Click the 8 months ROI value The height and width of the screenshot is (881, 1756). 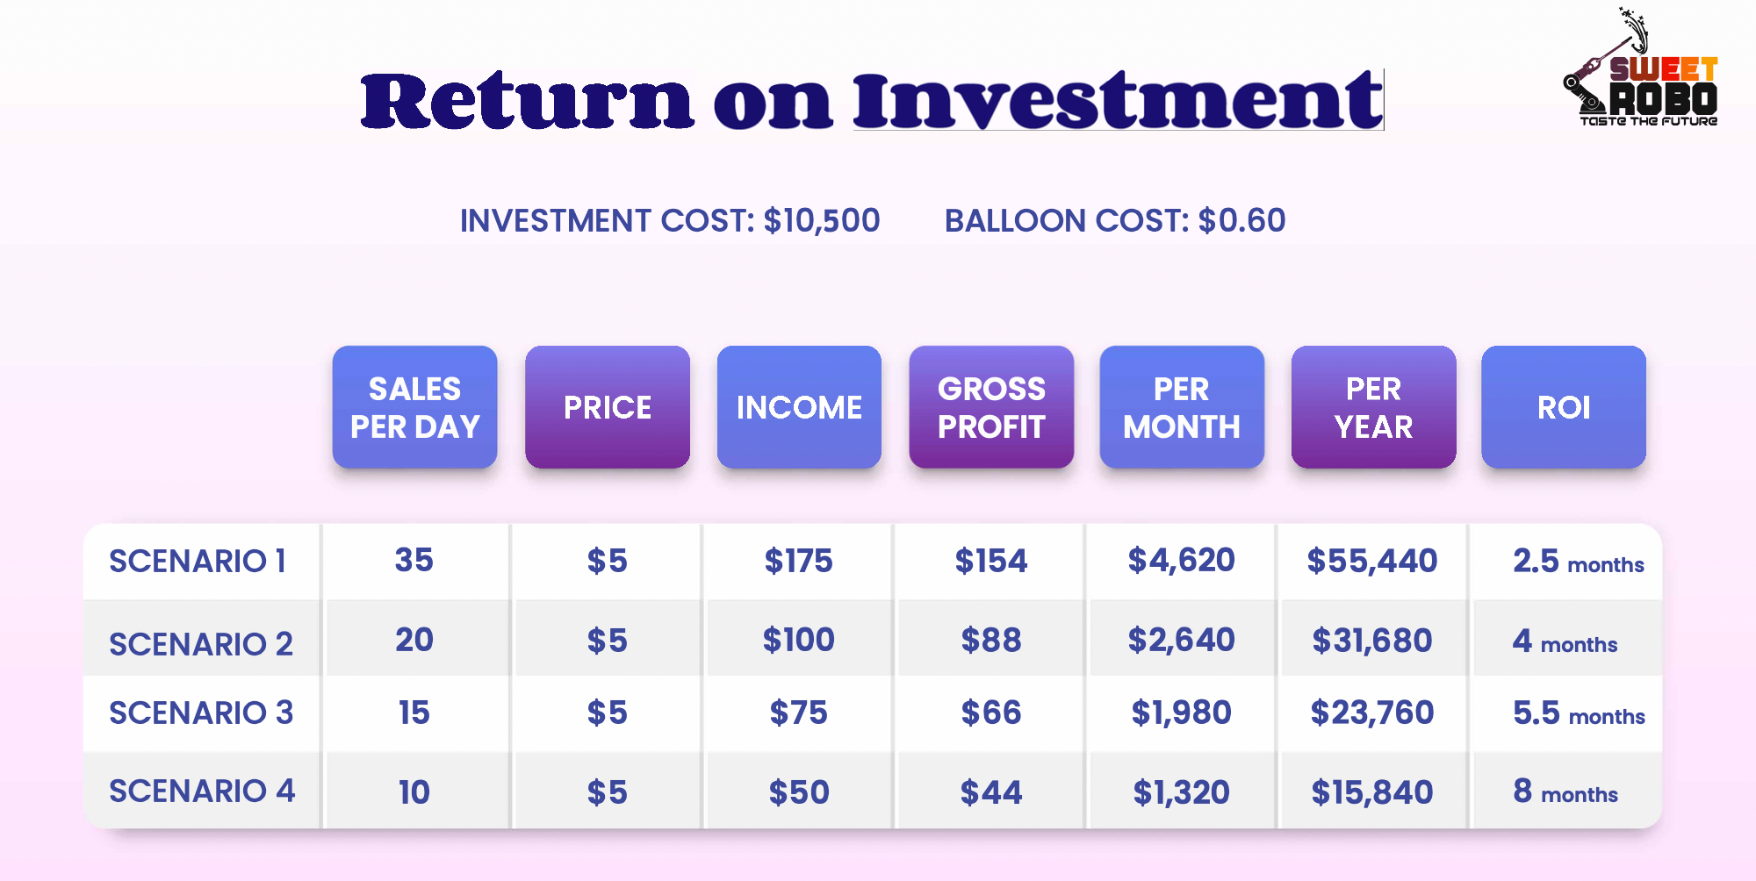point(1565,792)
